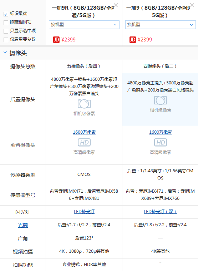The image size is (198, 271).
Task: Click the HD icon in 一加9R 前置摄像头
Action: [84, 142]
